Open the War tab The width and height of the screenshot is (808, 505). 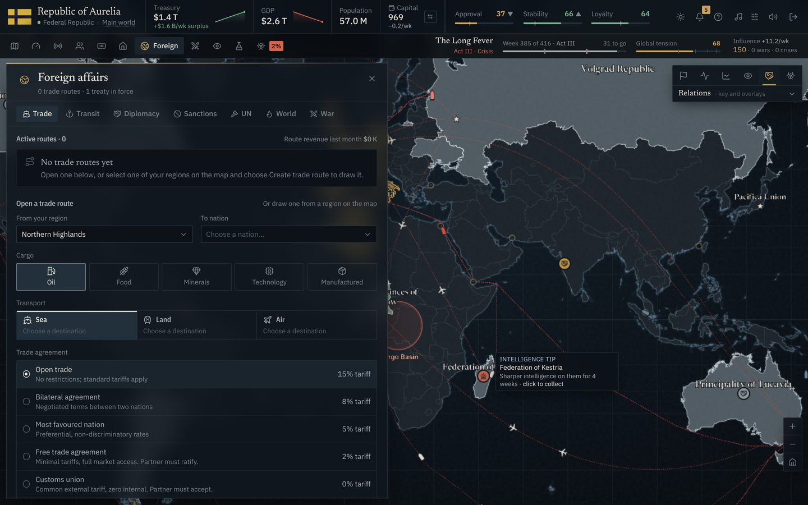click(x=322, y=114)
